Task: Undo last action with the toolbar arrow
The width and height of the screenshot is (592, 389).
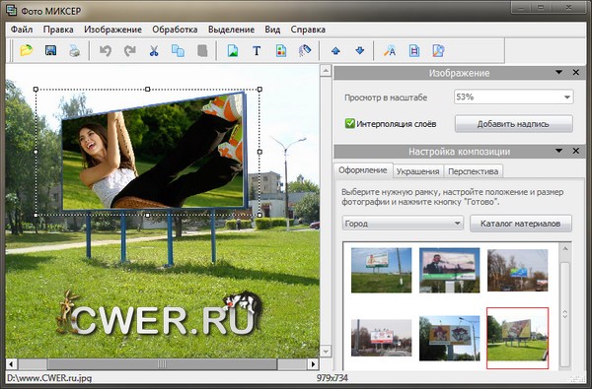Action: click(106, 50)
